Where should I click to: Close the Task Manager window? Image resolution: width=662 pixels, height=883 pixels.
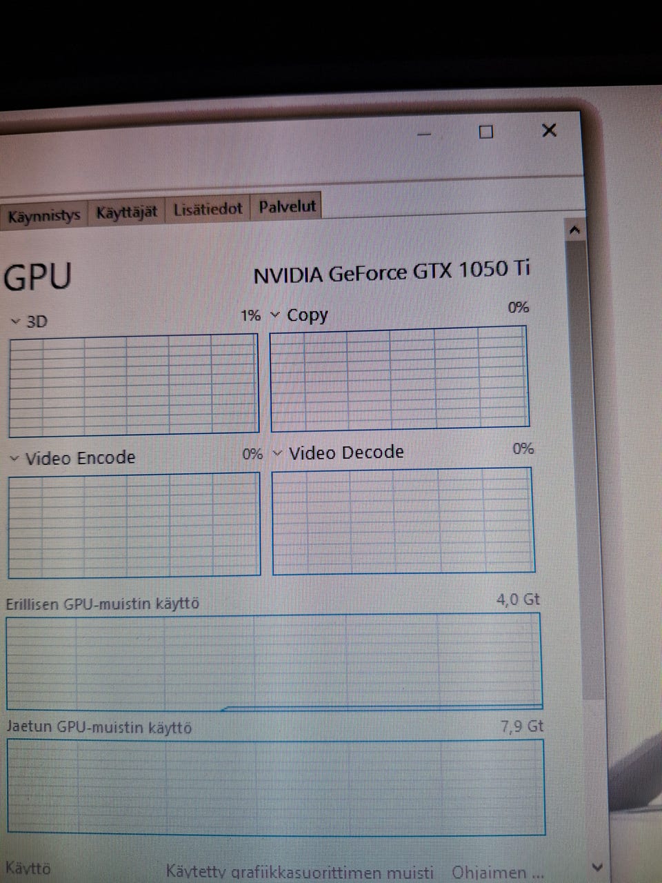(x=549, y=130)
